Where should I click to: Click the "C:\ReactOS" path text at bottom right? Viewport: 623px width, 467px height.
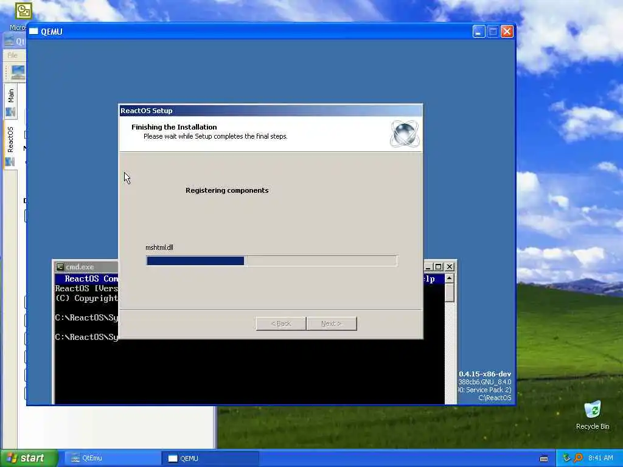(x=495, y=398)
